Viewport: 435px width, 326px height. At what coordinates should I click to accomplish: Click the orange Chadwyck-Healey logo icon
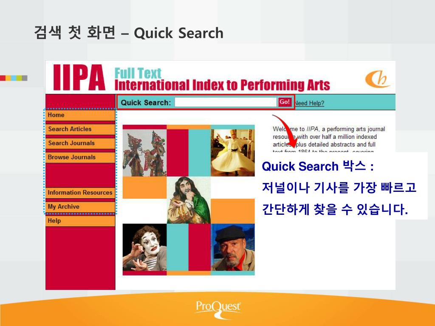[377, 79]
